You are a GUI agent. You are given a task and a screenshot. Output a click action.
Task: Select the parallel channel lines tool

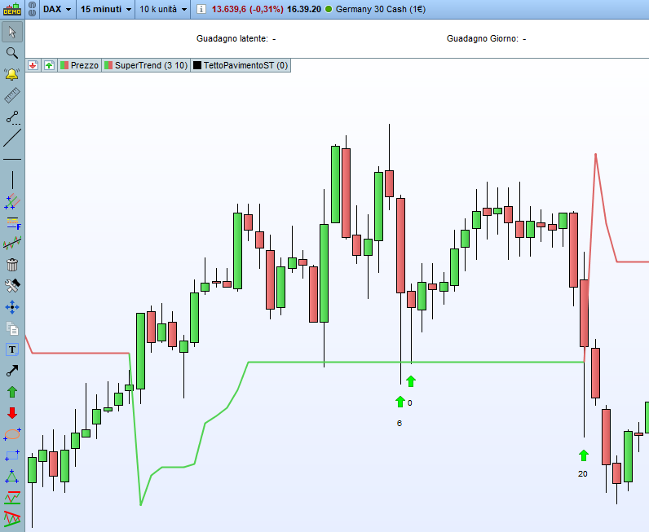[x=12, y=201]
